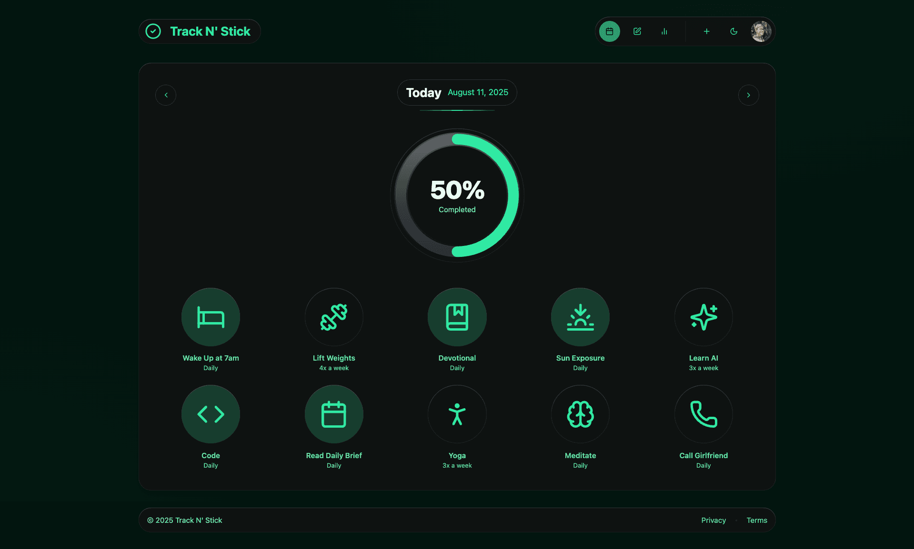Go to next day with right chevron
Screen dimensions: 914x549
pyautogui.click(x=748, y=95)
